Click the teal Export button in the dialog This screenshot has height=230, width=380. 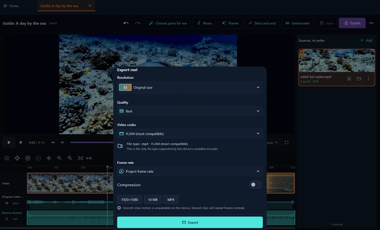pyautogui.click(x=190, y=222)
